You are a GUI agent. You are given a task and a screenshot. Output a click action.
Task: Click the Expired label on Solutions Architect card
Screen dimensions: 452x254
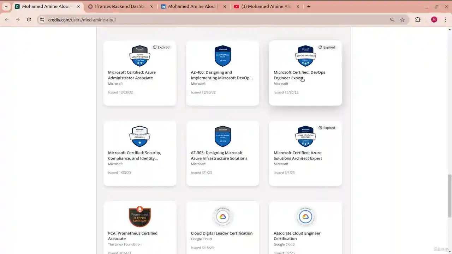327,128
